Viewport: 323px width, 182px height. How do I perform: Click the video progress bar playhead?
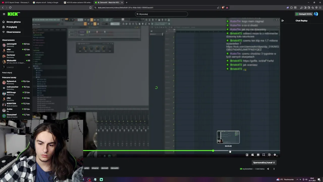coord(213,151)
